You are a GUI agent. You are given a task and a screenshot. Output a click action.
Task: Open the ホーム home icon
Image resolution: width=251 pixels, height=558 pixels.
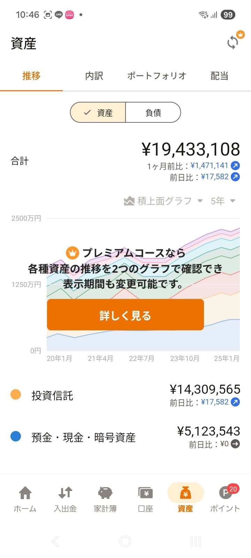(25, 493)
